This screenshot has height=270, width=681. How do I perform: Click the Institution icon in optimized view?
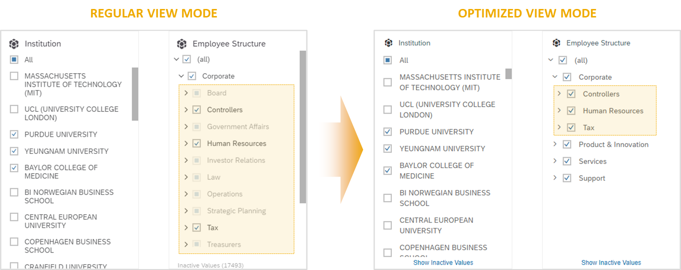tap(389, 43)
